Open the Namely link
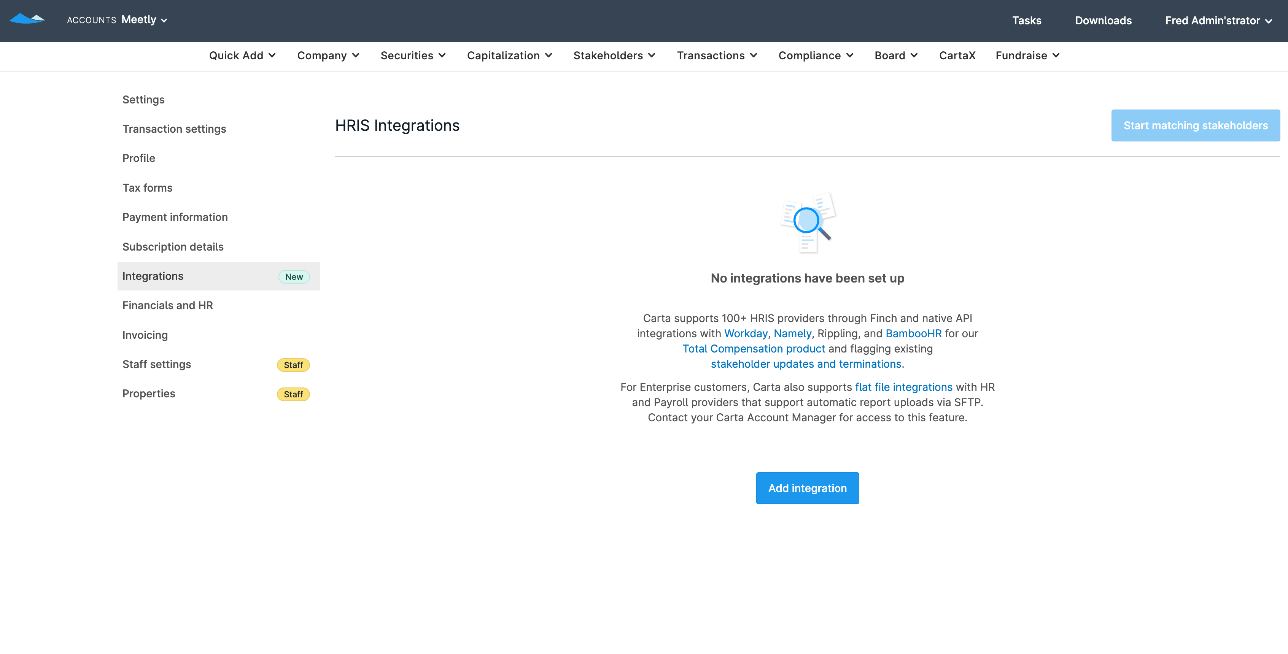 point(792,333)
